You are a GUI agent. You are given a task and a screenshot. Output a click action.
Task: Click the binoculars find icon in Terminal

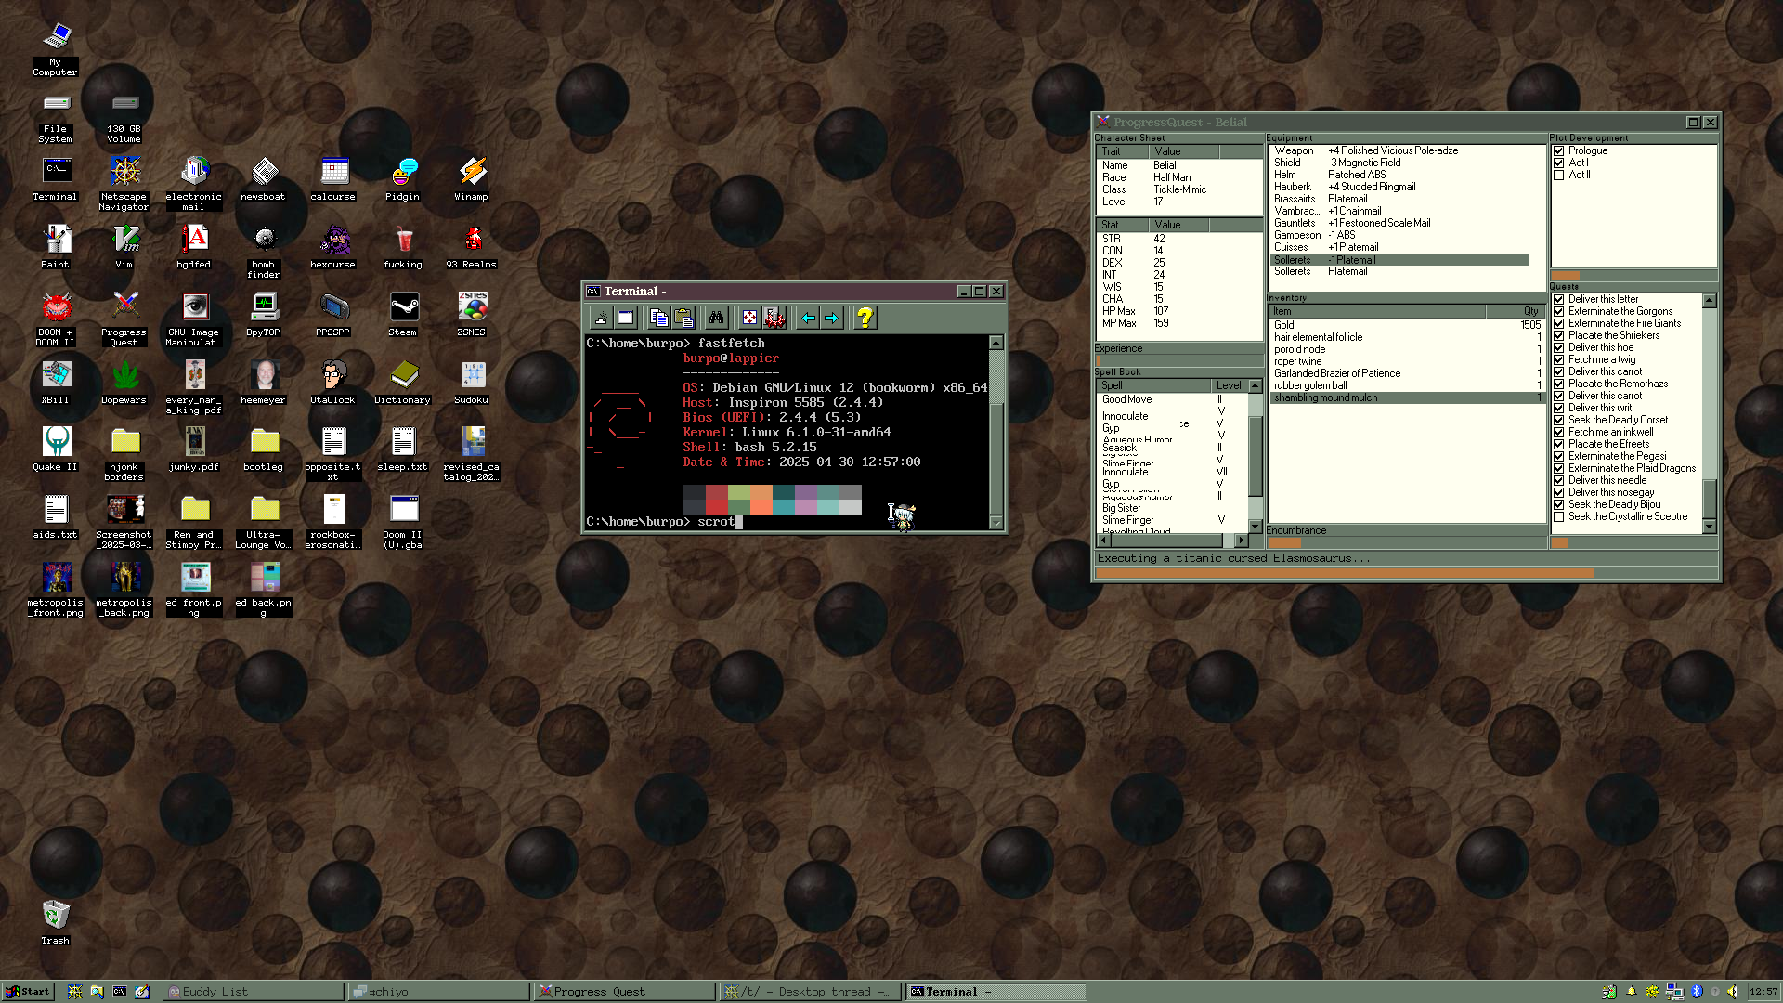[716, 319]
